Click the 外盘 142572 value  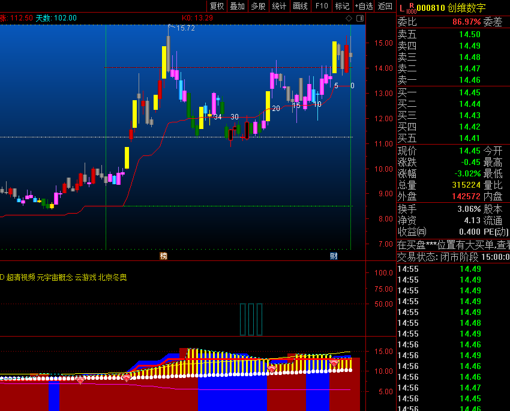[466, 196]
